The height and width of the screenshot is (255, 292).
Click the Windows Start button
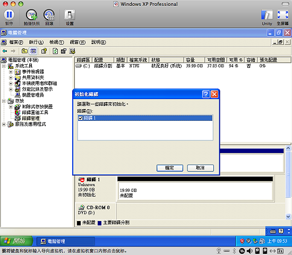[16, 241]
